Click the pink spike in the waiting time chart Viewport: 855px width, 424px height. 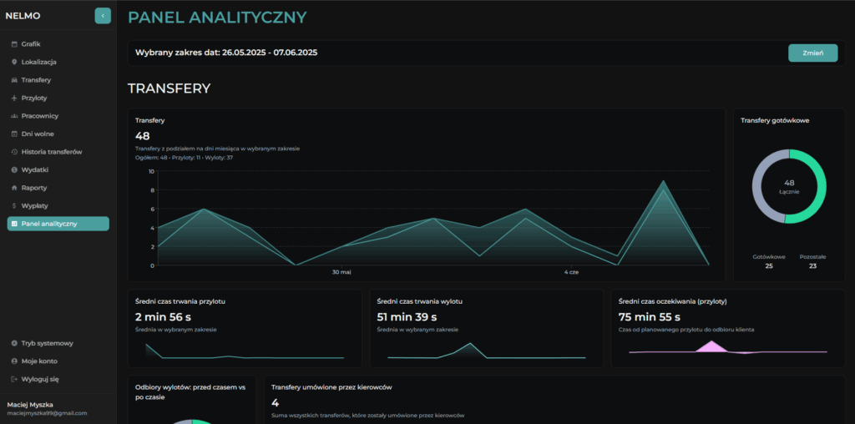711,346
